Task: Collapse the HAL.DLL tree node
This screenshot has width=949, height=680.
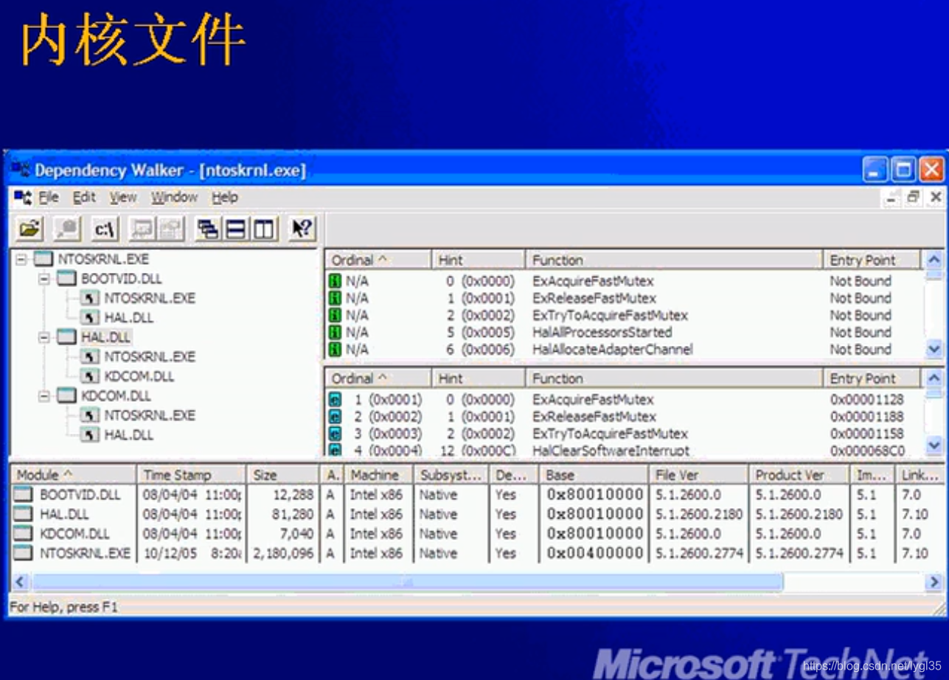Action: (x=44, y=337)
